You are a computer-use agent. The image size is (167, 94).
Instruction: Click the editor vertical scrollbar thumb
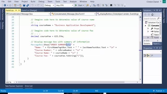[140, 52]
